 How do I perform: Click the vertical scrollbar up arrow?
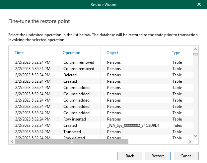[x=195, y=49]
